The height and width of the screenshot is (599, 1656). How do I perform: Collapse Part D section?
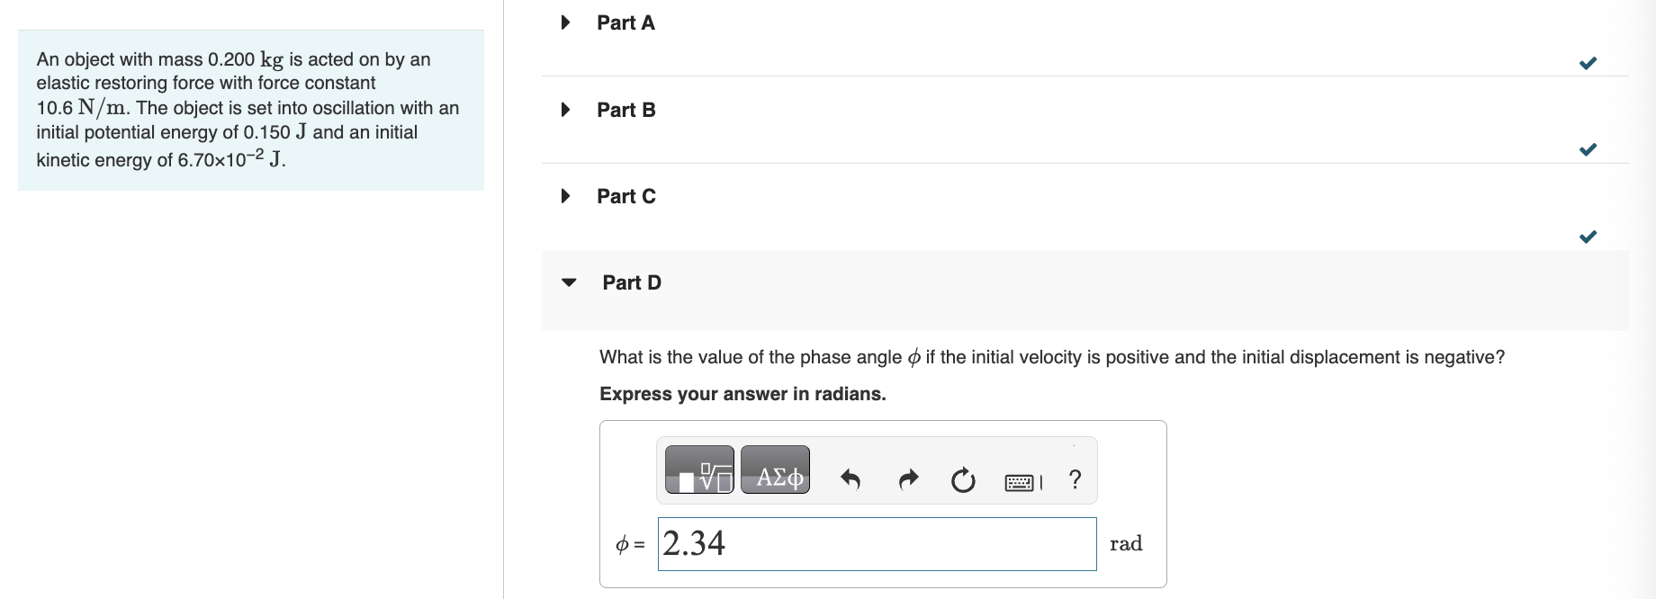click(x=569, y=282)
